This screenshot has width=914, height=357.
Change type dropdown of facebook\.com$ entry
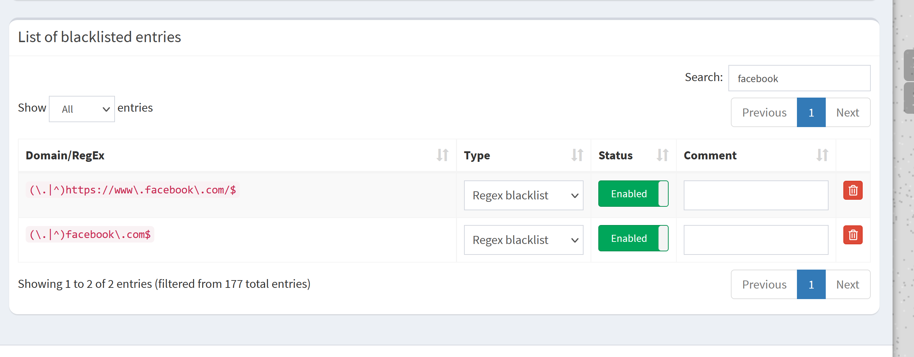pyautogui.click(x=523, y=240)
